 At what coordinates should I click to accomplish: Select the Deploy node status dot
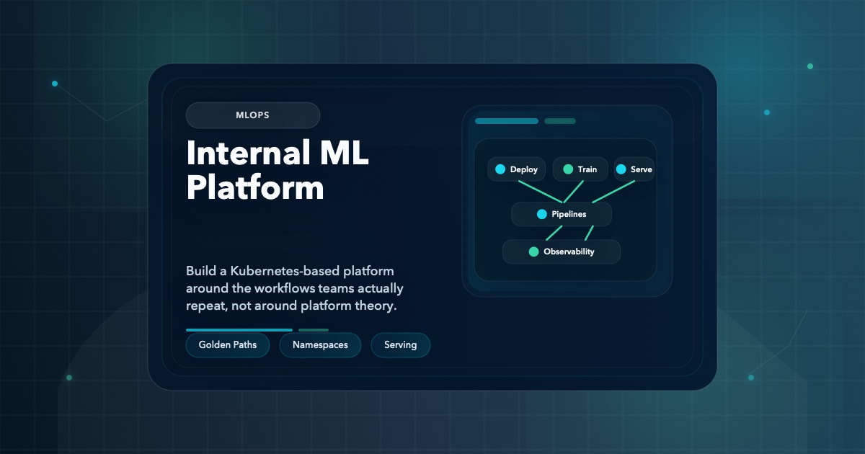pos(501,169)
